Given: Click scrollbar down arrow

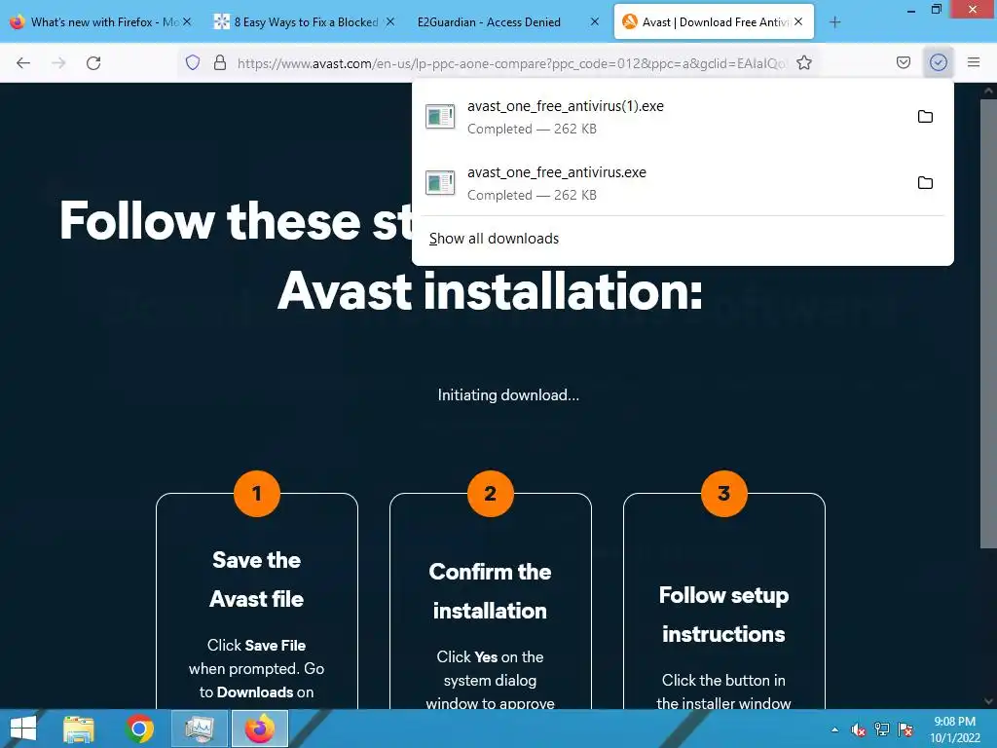Looking at the screenshot, I should tap(989, 701).
